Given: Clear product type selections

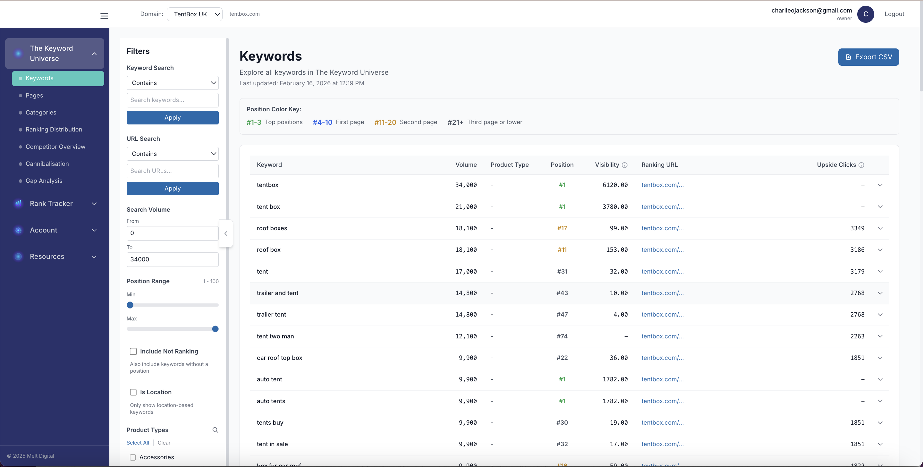Looking at the screenshot, I should tap(164, 443).
